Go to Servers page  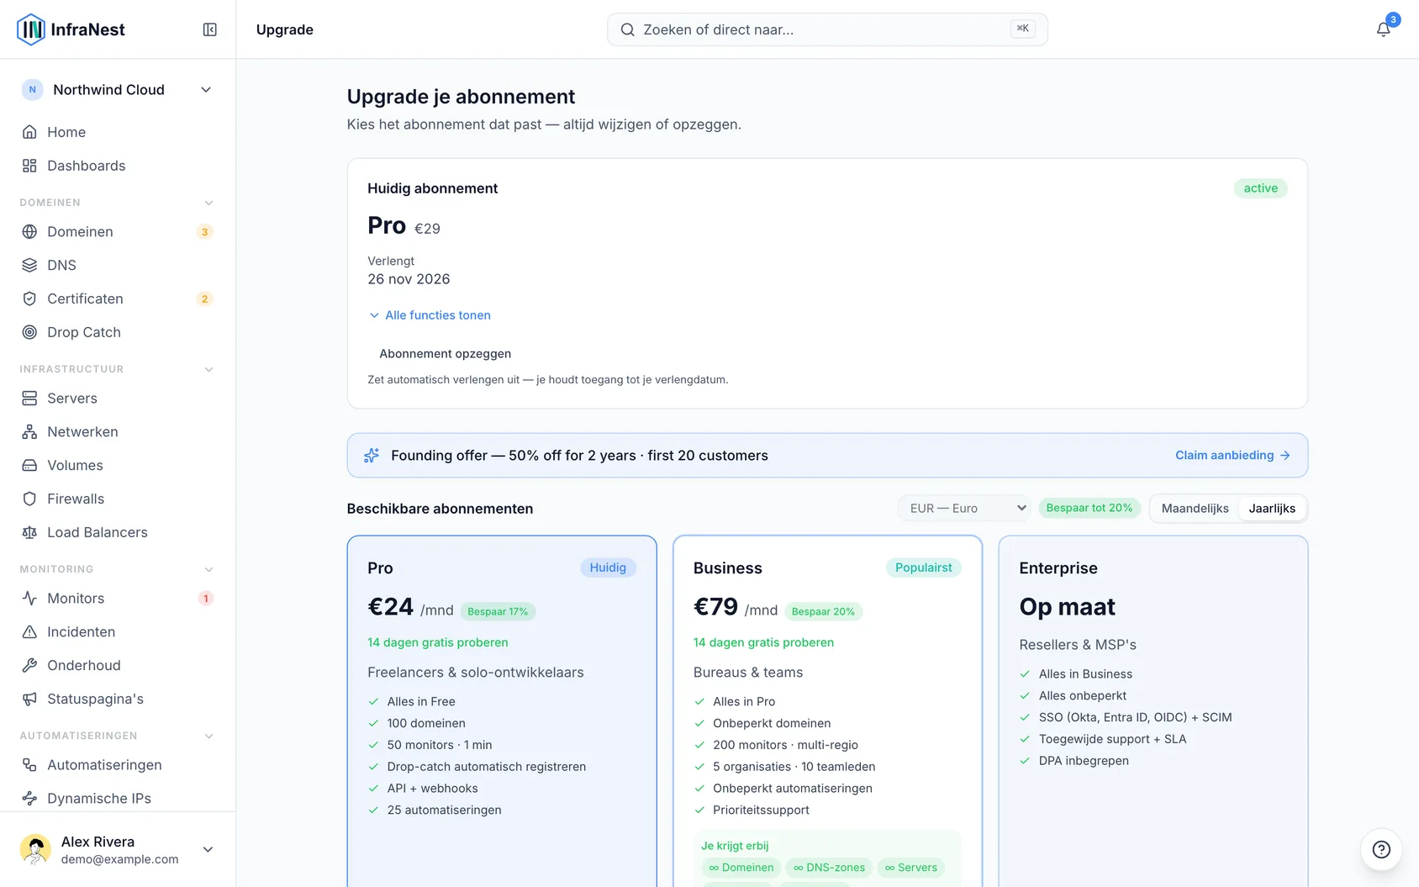[x=118, y=399]
